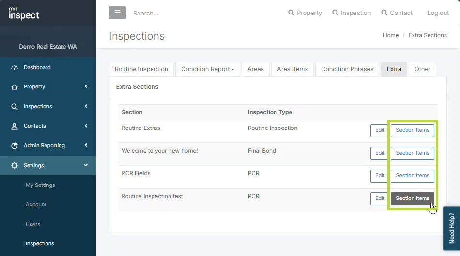
Task: Expand the Property sidebar chevron
Action: point(86,86)
